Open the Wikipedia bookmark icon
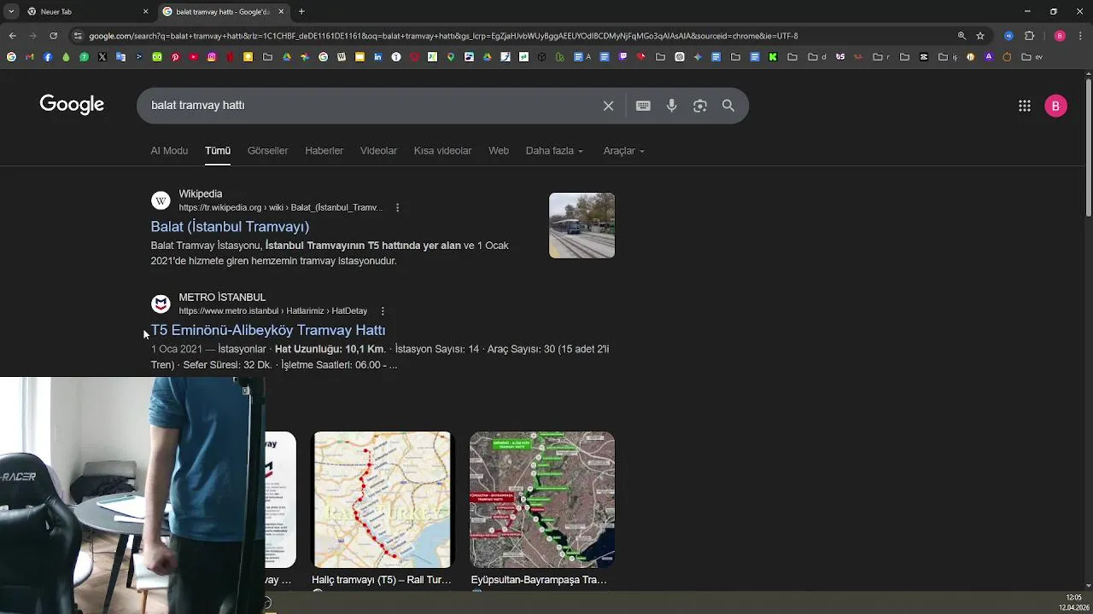 pos(342,57)
